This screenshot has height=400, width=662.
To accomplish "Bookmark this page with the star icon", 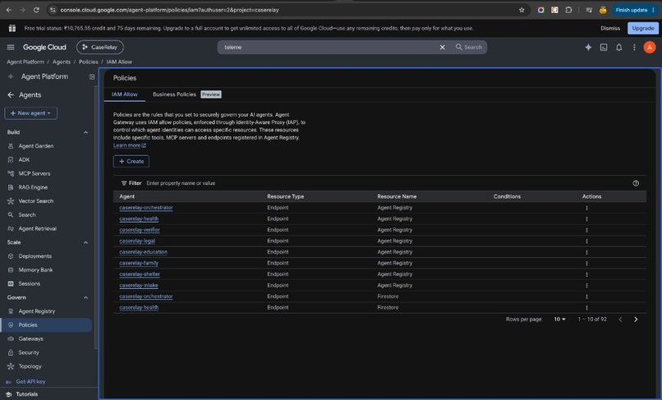I will point(522,10).
